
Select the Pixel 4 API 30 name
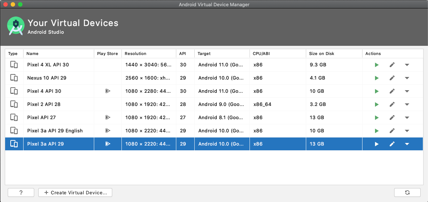pyautogui.click(x=44, y=91)
